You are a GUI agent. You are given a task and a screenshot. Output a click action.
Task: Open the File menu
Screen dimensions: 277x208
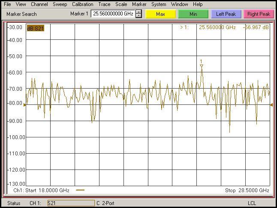pos(7,4)
